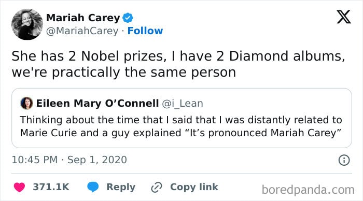Click the boredpanda.com watermark

(308, 190)
